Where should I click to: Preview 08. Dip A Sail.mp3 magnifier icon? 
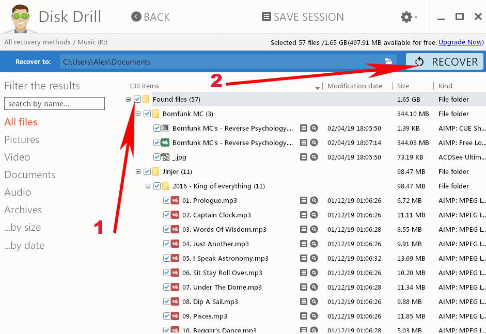[314, 301]
